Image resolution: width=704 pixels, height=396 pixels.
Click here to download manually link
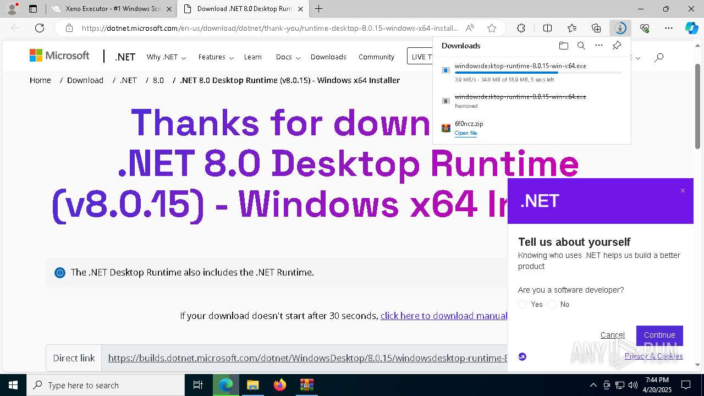point(444,316)
